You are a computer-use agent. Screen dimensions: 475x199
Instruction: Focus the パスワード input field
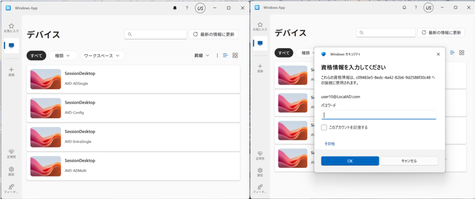pos(379,115)
